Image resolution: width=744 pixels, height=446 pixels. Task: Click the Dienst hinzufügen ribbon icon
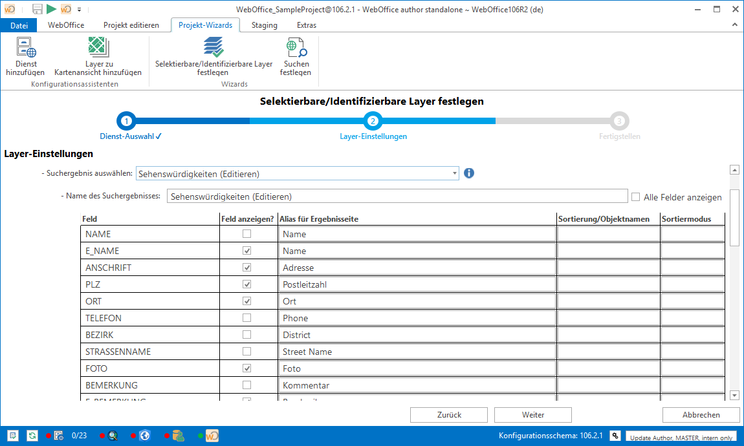click(26, 48)
